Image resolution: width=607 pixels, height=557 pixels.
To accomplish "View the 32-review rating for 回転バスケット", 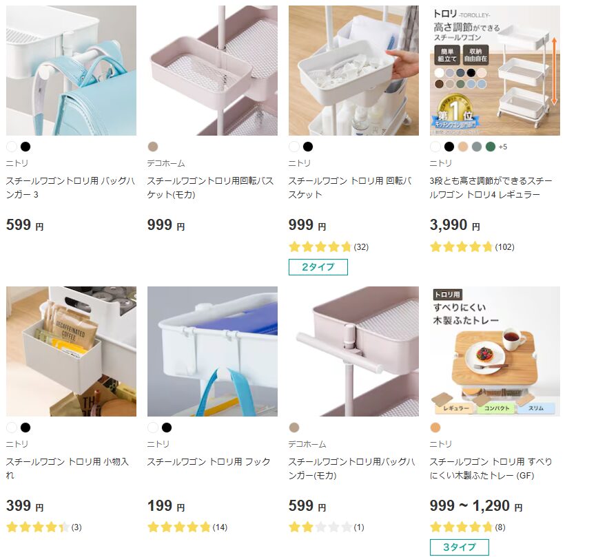I will click(328, 246).
